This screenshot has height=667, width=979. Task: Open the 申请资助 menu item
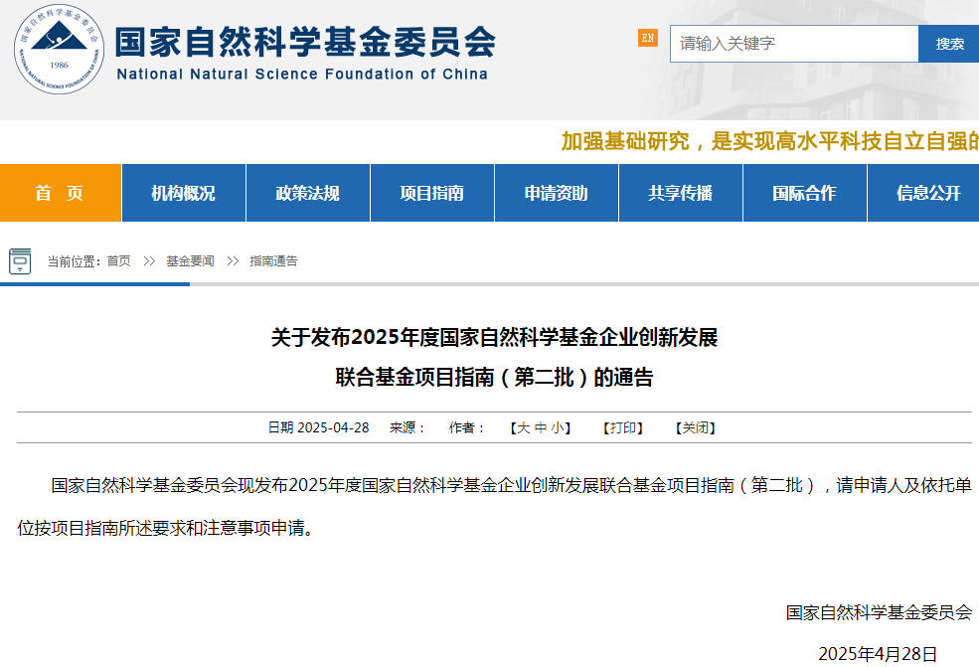557,193
